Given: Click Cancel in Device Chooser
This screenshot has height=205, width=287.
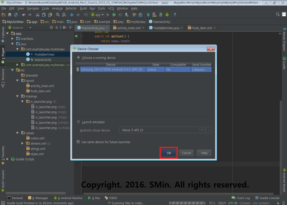Looking at the screenshot, I should tap(186, 153).
